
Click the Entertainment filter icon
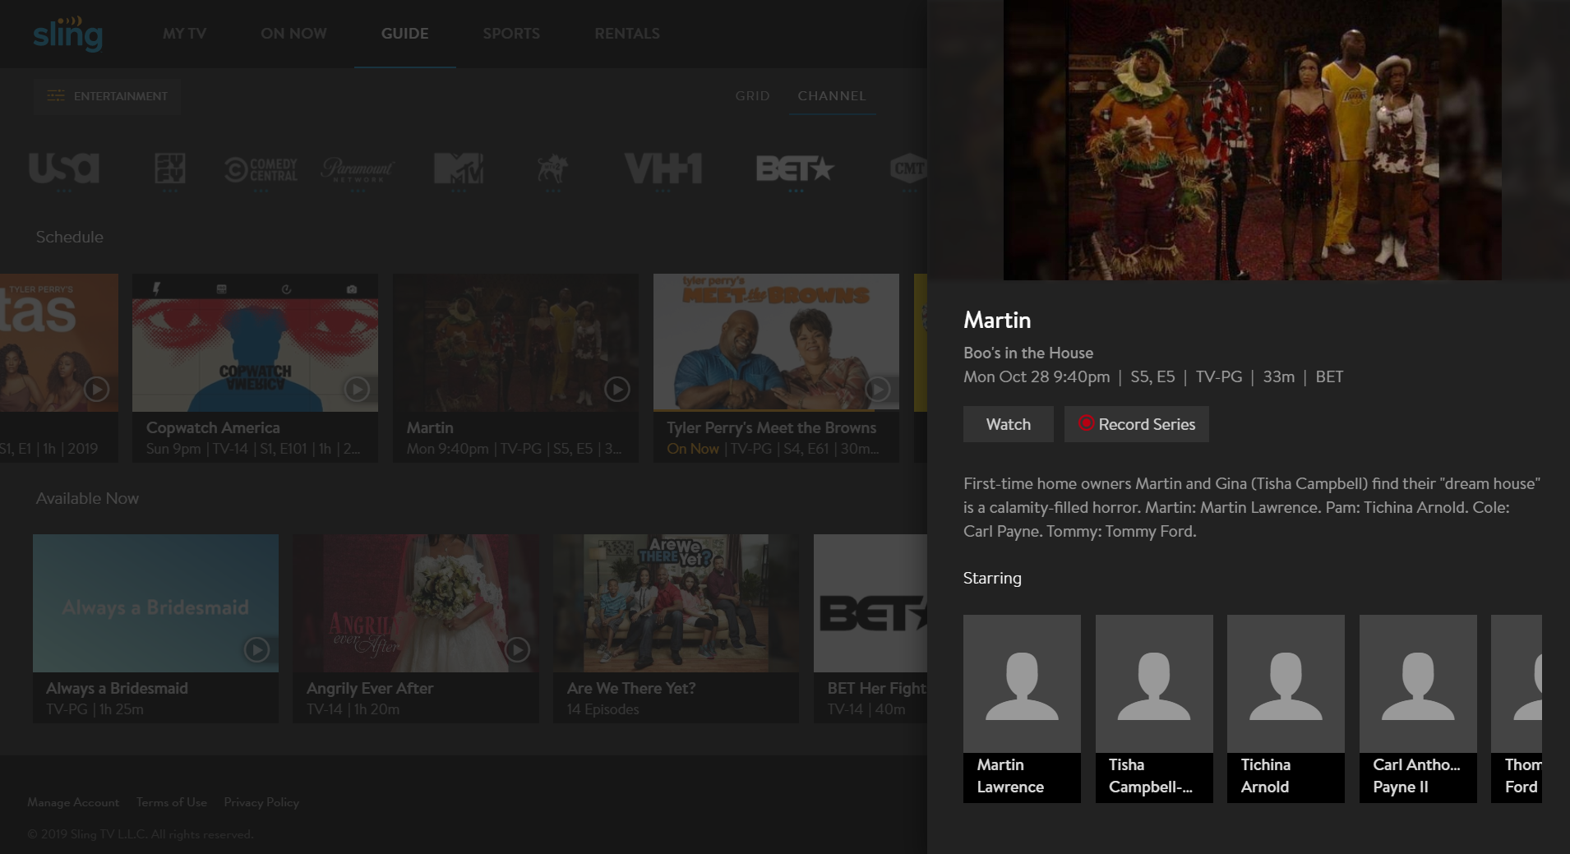[x=56, y=96]
